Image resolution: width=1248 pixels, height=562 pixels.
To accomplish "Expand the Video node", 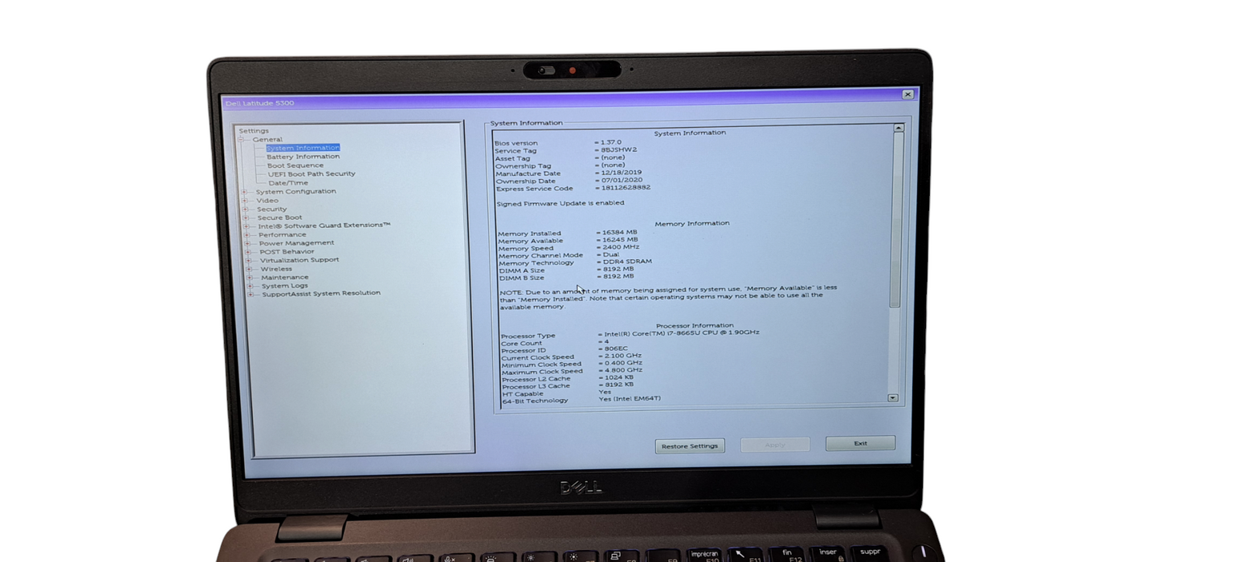I will (245, 200).
